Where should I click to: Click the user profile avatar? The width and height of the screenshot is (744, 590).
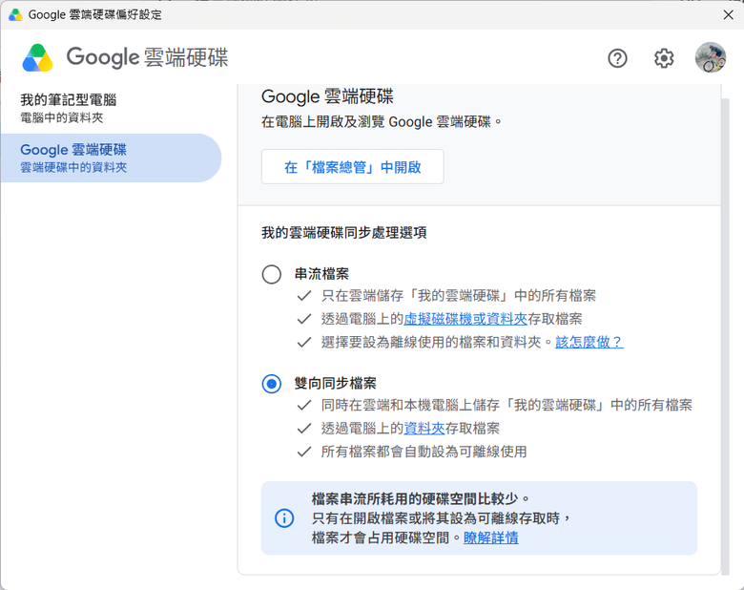(x=711, y=58)
